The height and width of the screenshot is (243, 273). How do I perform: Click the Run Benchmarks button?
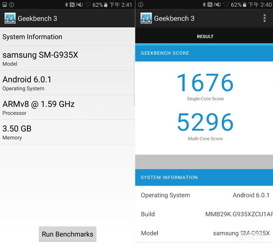coord(68,234)
